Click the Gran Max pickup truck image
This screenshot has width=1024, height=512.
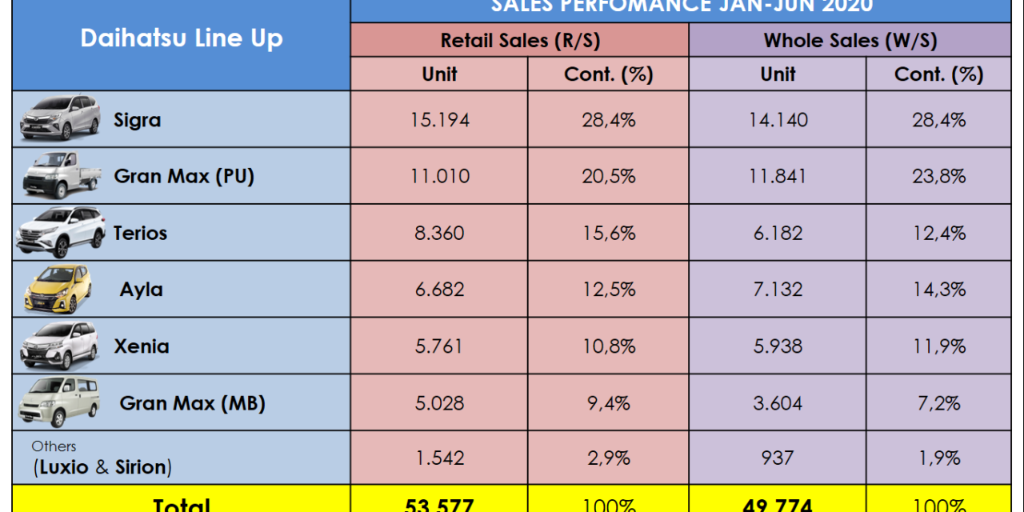click(60, 175)
